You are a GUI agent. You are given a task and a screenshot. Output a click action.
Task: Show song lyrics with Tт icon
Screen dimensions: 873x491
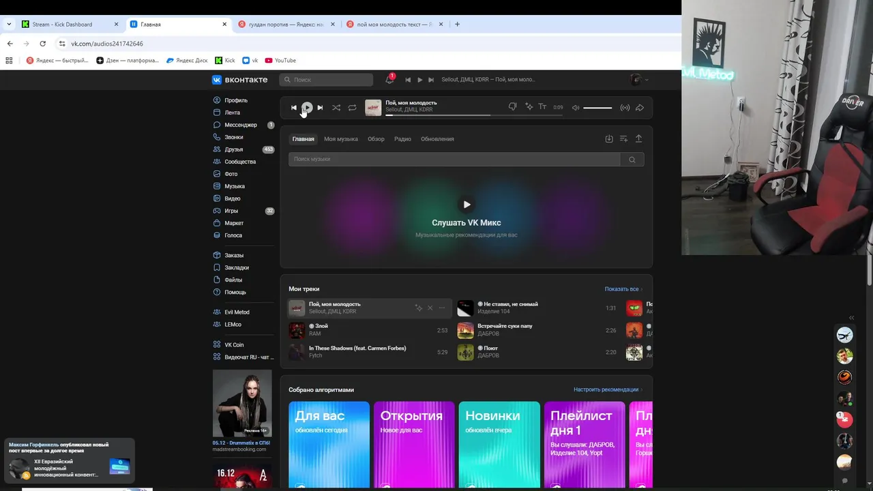tap(543, 107)
